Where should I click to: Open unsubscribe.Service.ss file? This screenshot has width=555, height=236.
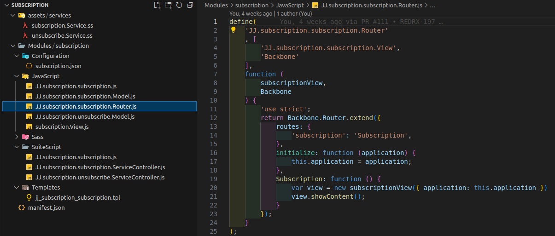click(62, 36)
